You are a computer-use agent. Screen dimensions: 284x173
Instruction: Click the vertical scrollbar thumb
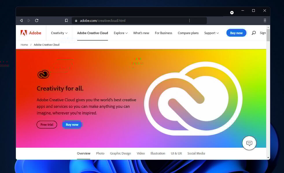point(268,35)
